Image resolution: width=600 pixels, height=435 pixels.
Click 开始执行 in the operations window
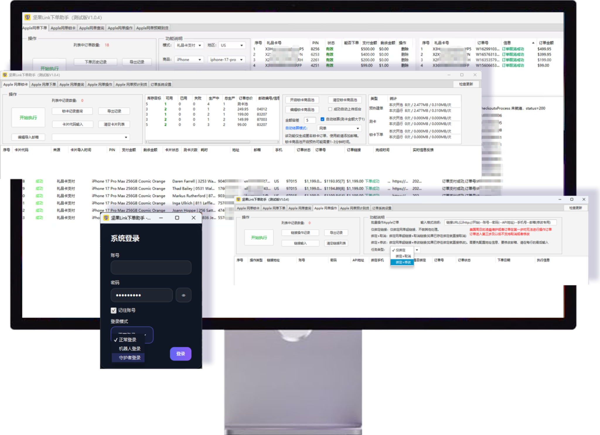pyautogui.click(x=259, y=238)
